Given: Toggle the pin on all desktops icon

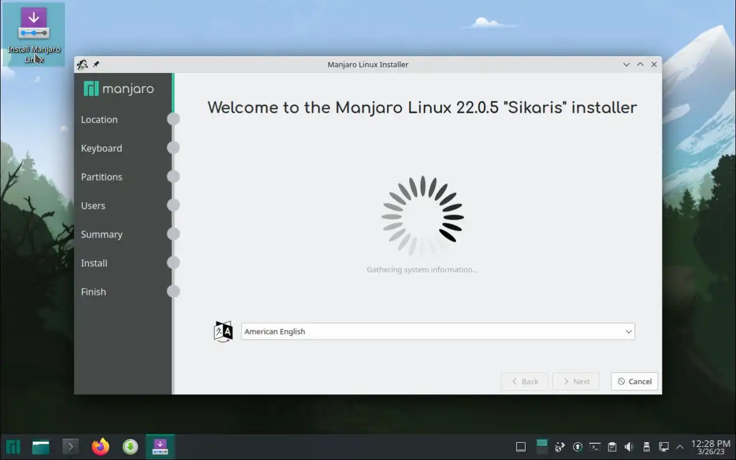Looking at the screenshot, I should pyautogui.click(x=96, y=64).
